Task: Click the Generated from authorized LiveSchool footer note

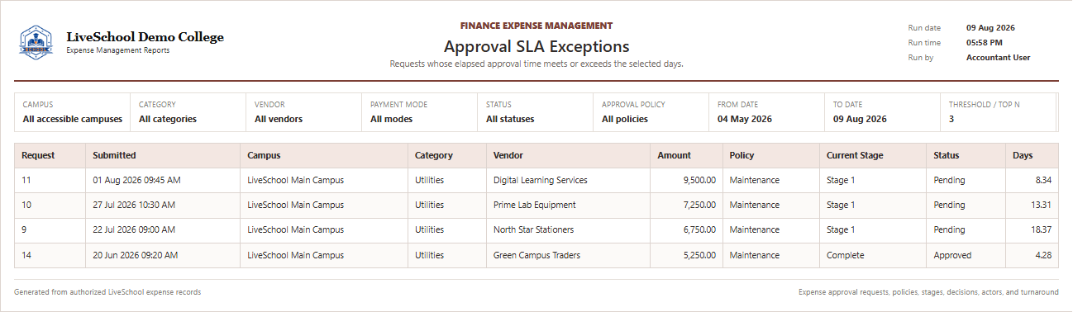Action: point(107,292)
